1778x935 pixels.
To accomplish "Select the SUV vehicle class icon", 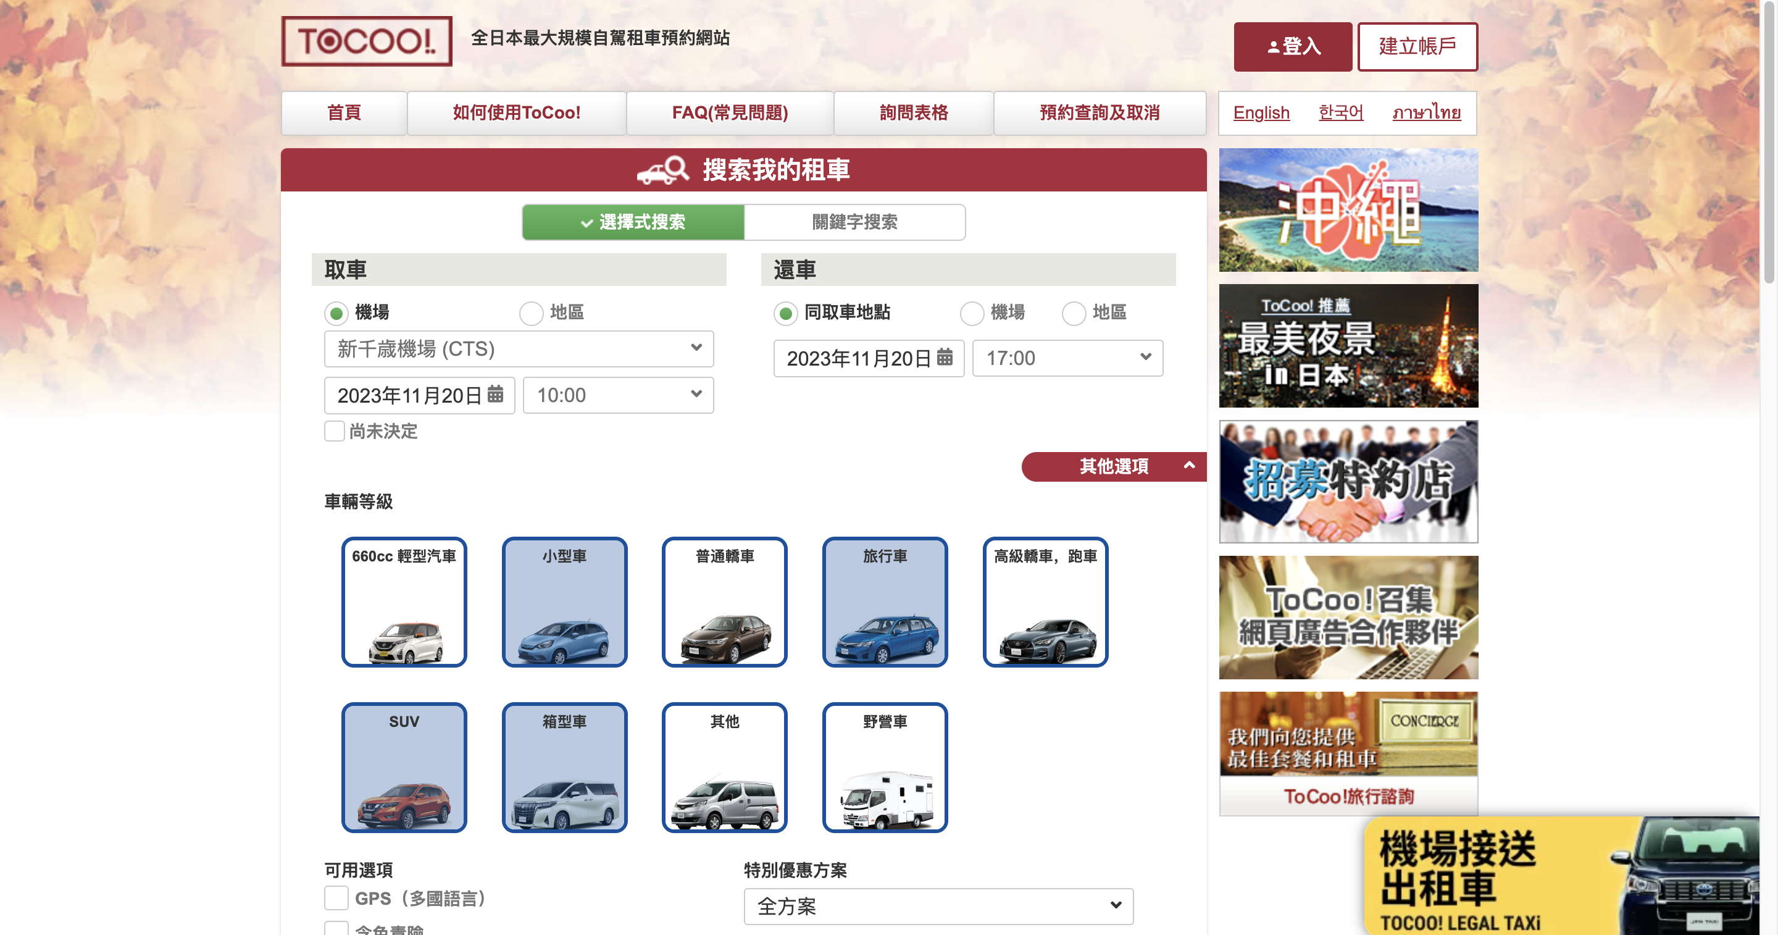I will 404,767.
